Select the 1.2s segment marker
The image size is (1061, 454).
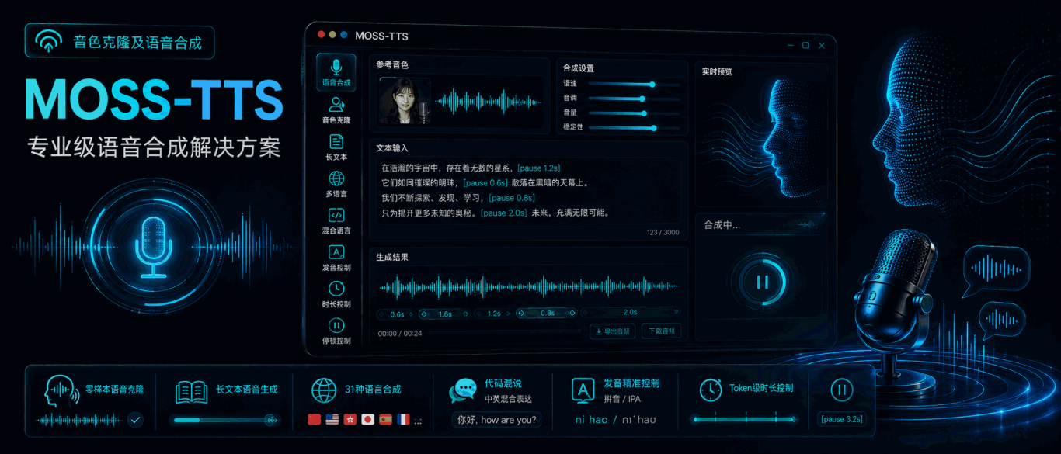tap(494, 314)
